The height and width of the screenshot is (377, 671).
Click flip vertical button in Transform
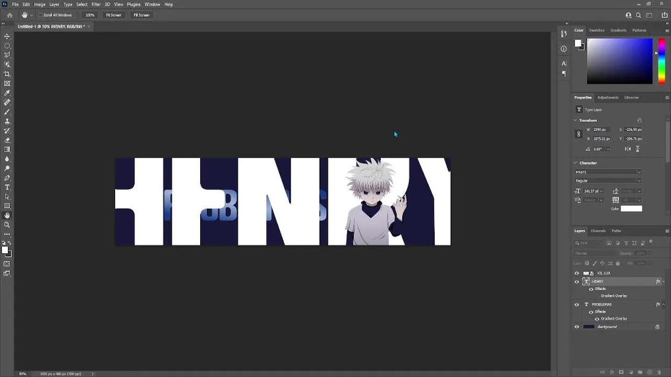[x=637, y=149]
